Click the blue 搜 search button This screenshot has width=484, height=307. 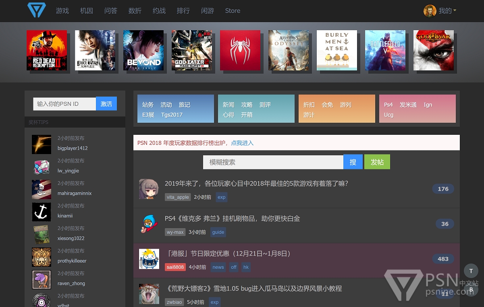pyautogui.click(x=353, y=162)
